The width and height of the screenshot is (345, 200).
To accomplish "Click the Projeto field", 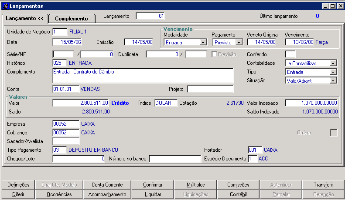I will click(x=210, y=89).
